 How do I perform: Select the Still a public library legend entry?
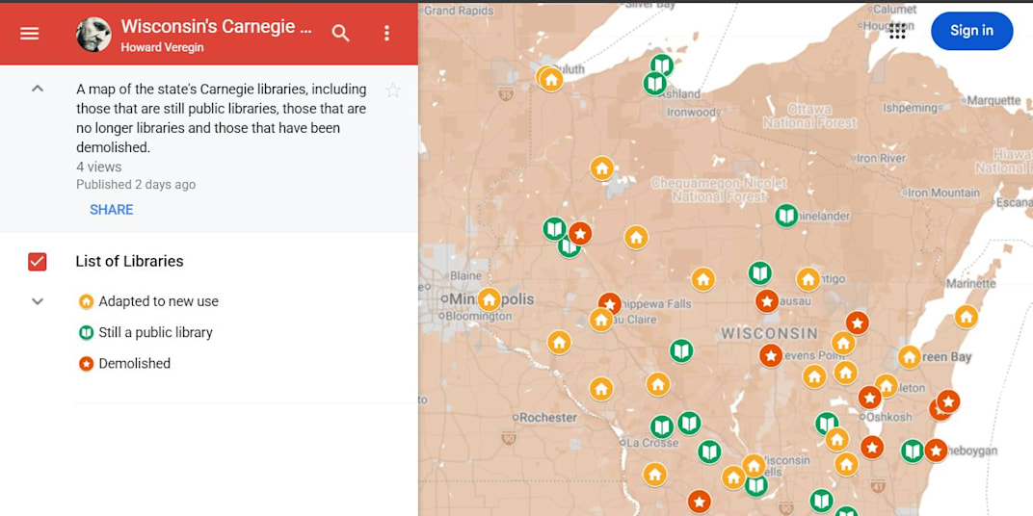[x=146, y=332]
